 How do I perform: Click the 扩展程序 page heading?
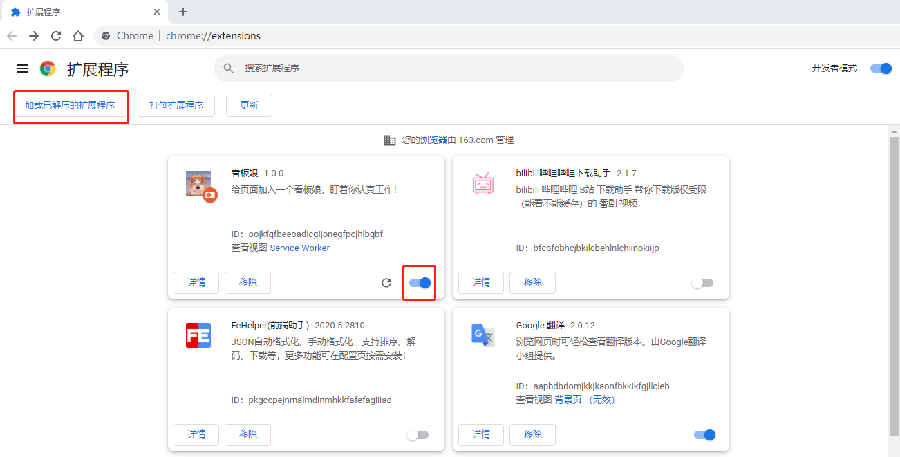point(98,69)
